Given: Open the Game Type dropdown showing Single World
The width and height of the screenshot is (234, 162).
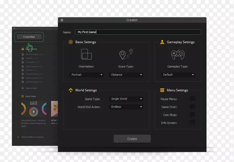Looking at the screenshot, I should (126, 99).
